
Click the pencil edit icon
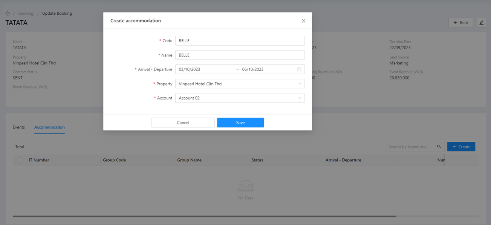(481, 23)
